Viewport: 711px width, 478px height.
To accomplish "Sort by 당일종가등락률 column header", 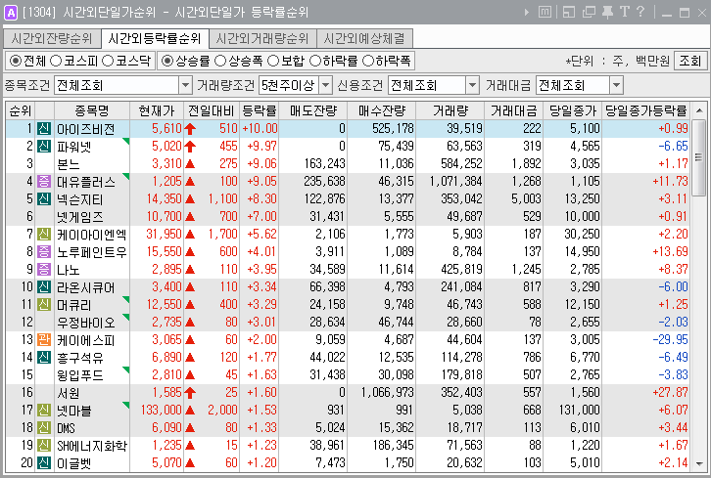I will pyautogui.click(x=645, y=110).
